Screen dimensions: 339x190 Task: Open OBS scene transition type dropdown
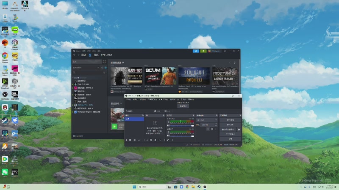click(206, 120)
